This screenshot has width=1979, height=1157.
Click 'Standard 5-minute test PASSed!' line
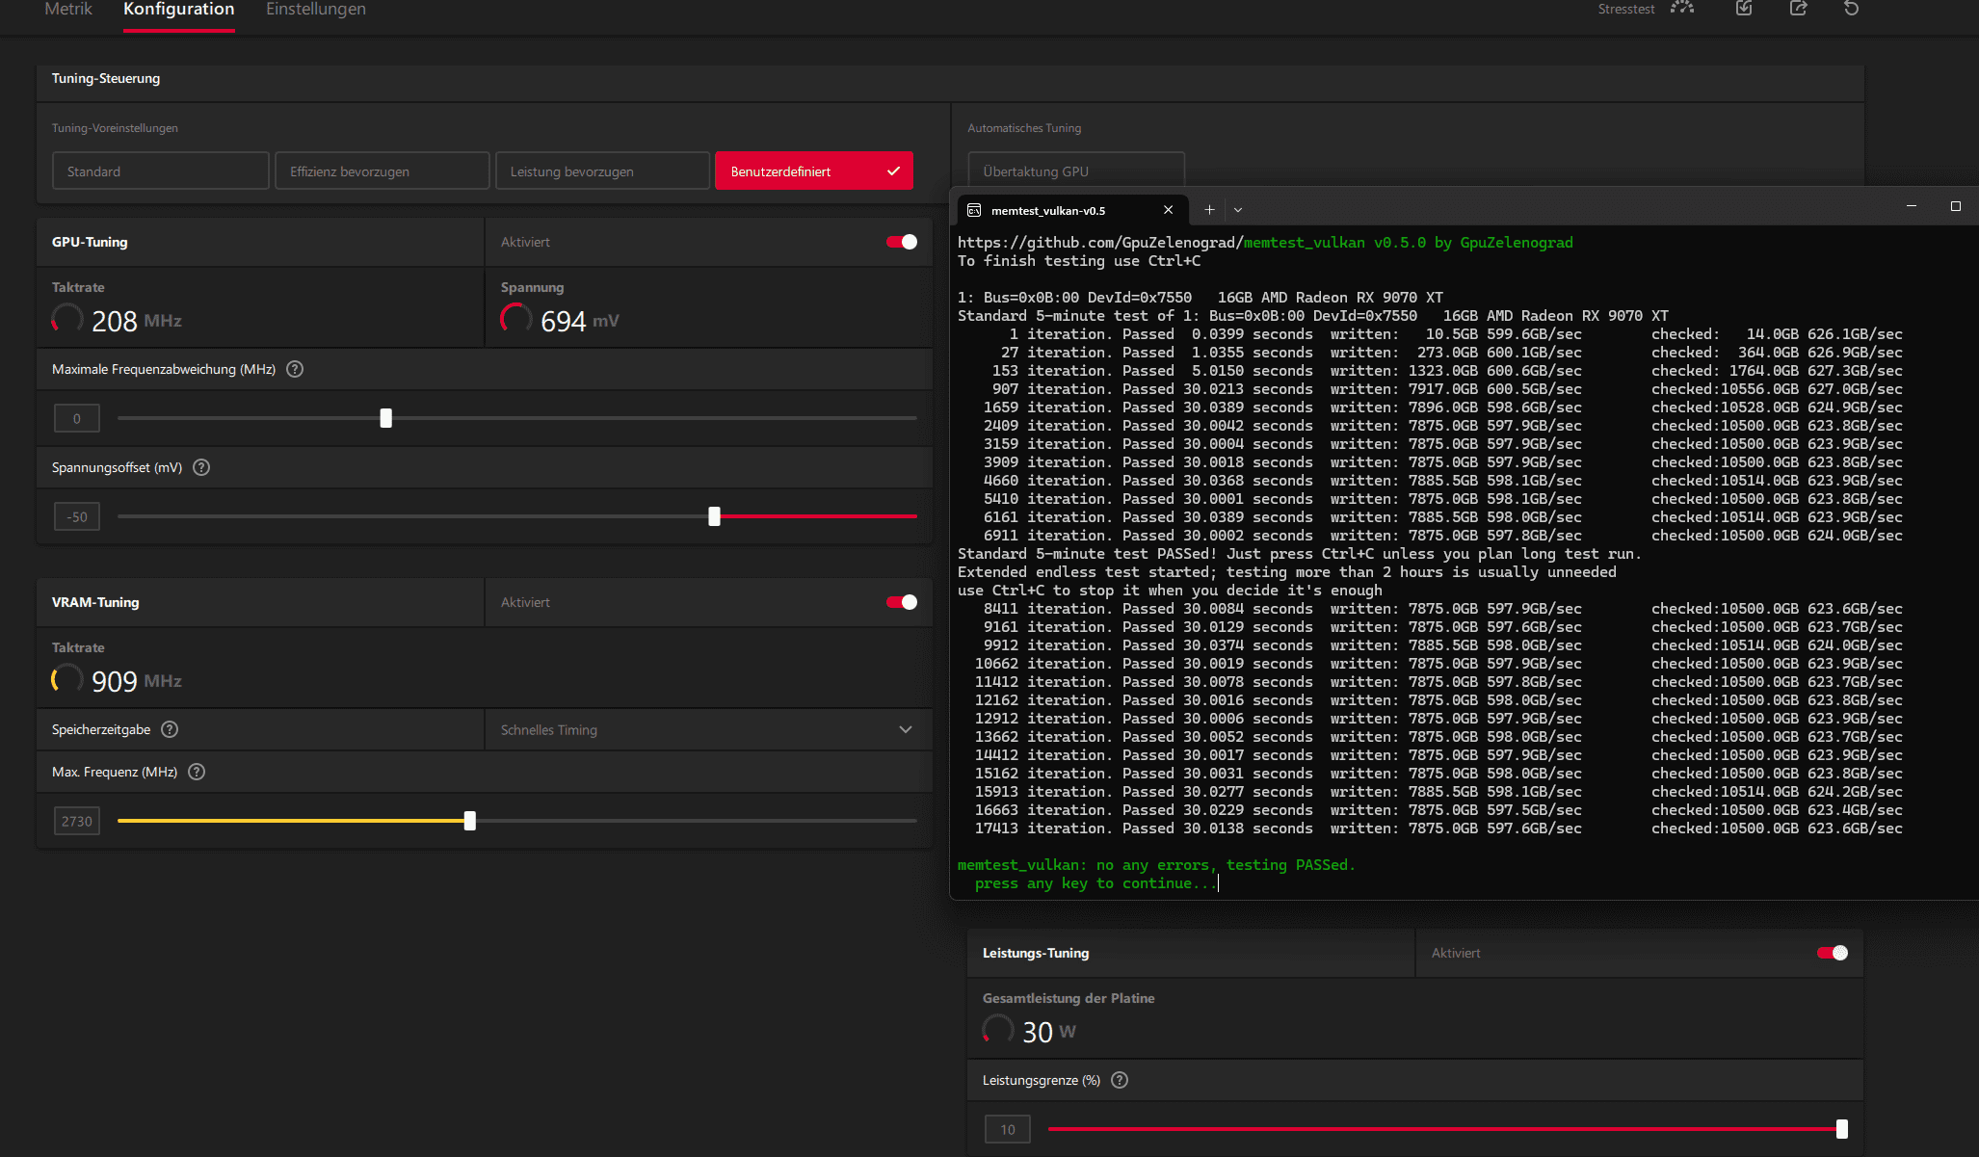click(1299, 554)
